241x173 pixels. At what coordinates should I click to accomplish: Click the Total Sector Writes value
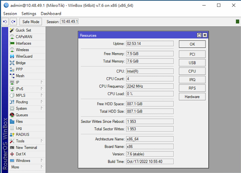tap(150, 129)
